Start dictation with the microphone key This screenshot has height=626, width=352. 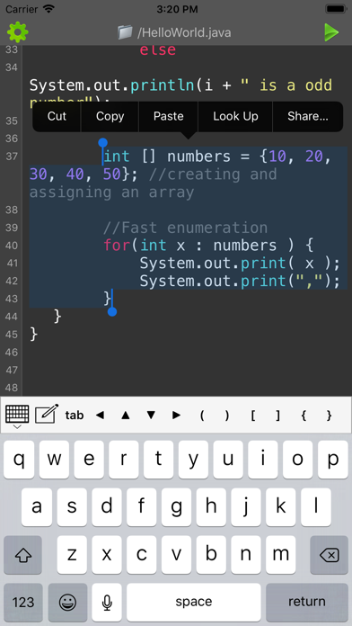click(107, 602)
